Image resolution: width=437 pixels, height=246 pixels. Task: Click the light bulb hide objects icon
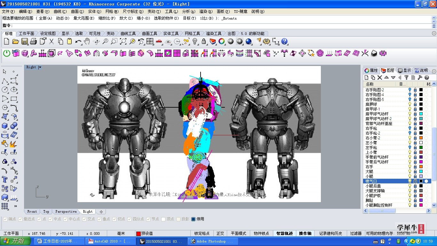[195, 41]
